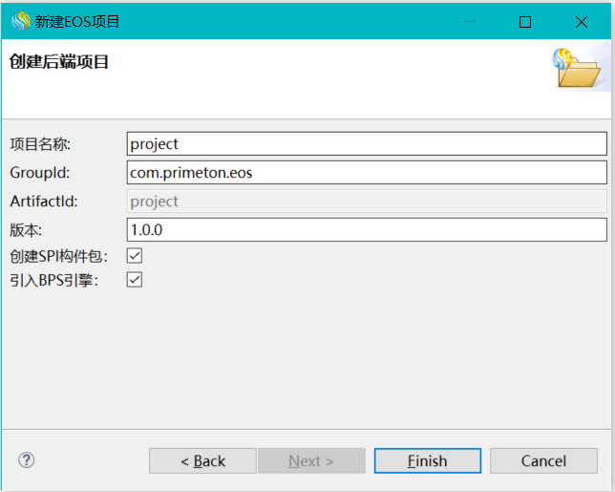This screenshot has height=492, width=615.
Task: Click the 新建EOS项目 window title text
Action: tap(78, 21)
